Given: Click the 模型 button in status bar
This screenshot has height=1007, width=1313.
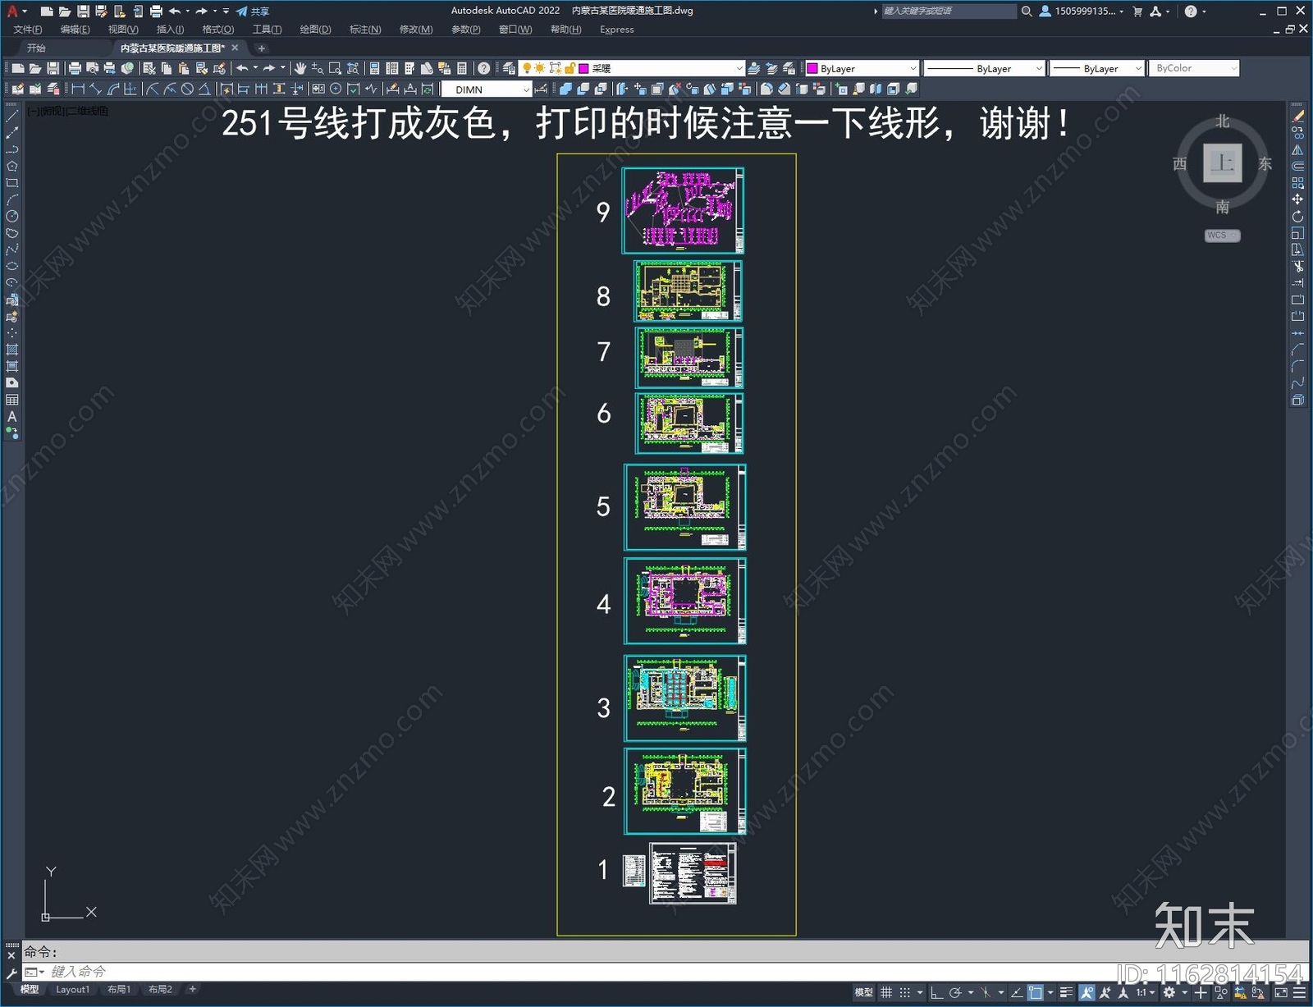Looking at the screenshot, I should click(863, 992).
